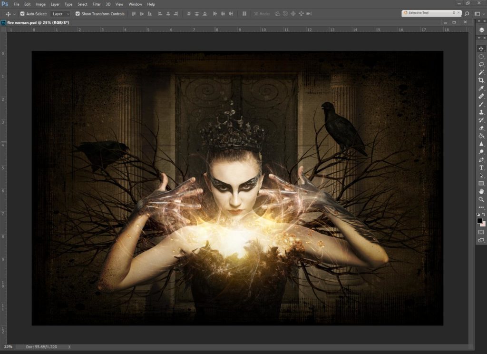Expand the Move tool preset picker arrow

[x=14, y=14]
